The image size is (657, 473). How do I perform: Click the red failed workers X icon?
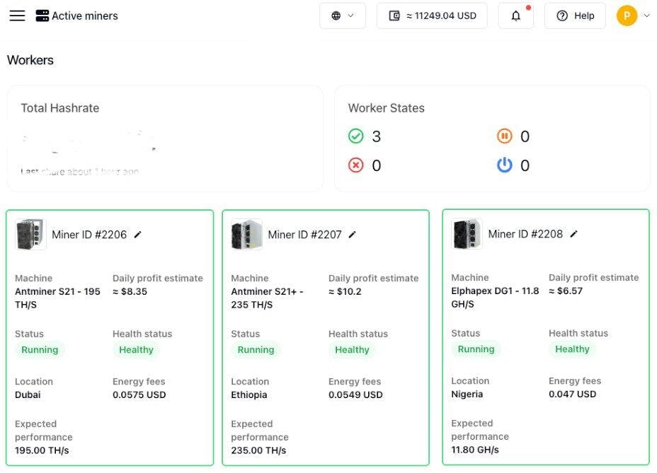(356, 165)
